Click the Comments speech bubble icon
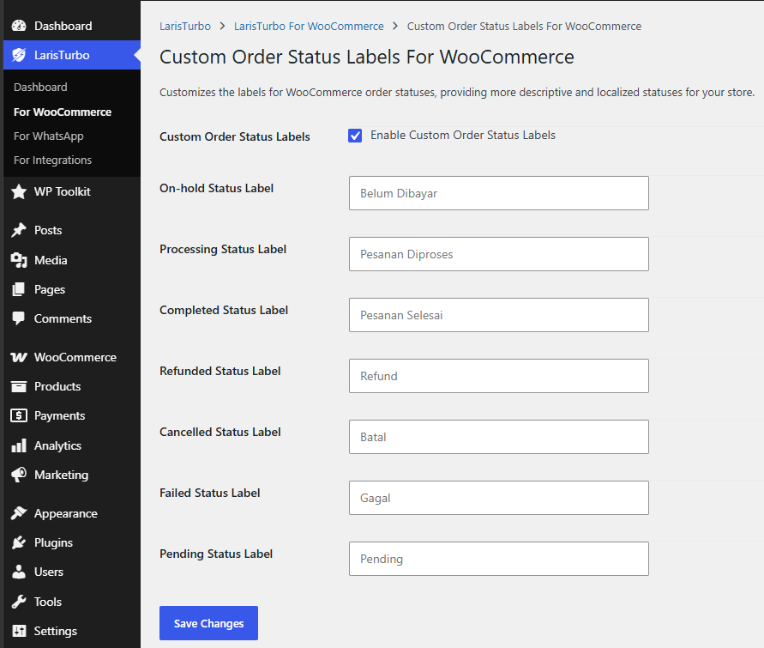764x648 pixels. [19, 318]
